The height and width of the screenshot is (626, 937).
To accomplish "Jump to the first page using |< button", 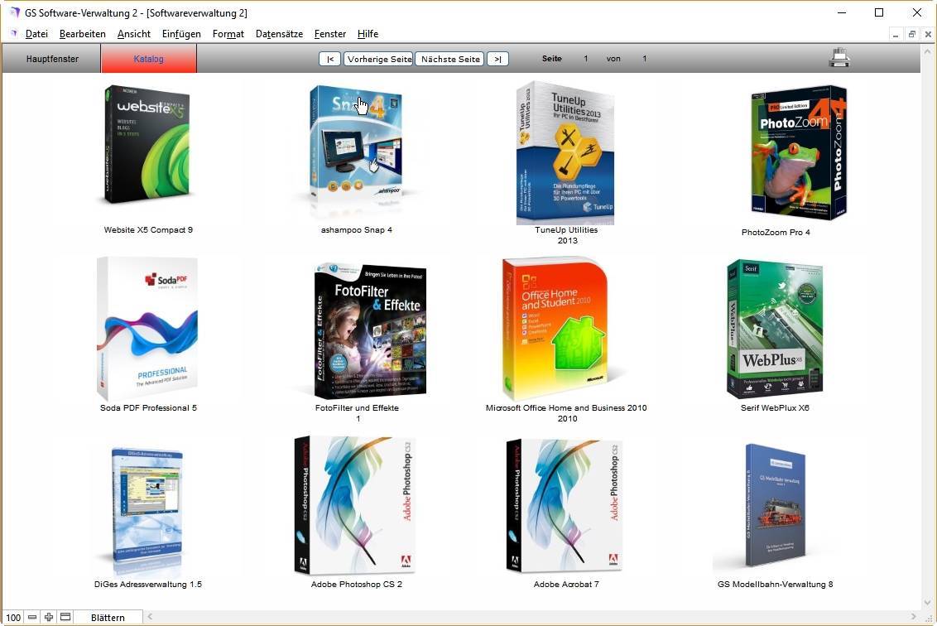I will click(329, 59).
